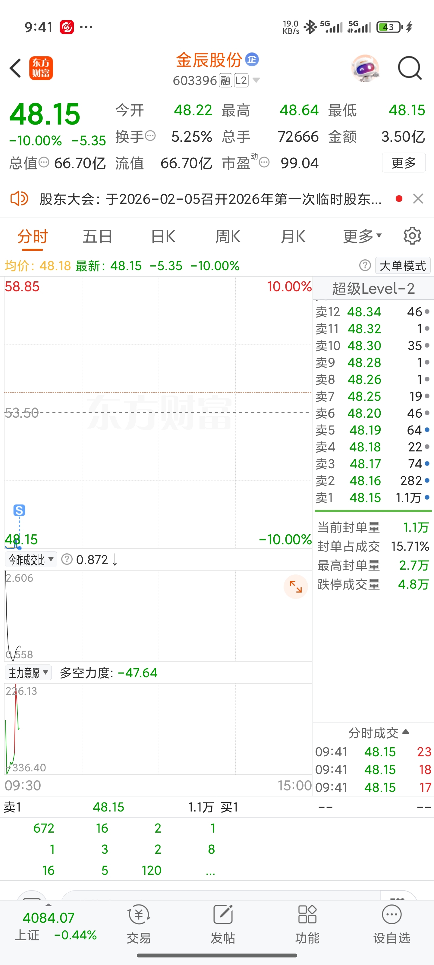Image resolution: width=434 pixels, height=965 pixels.
Task: Tap the L2 level tag
Action: (x=241, y=80)
